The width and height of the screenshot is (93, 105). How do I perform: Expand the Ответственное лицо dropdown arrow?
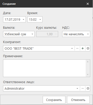pos(77,88)
